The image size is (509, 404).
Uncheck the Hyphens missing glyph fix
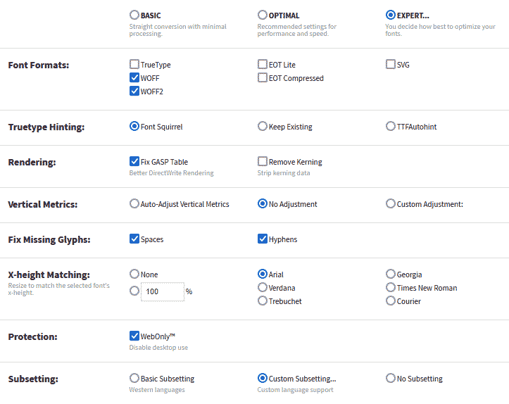(x=263, y=239)
